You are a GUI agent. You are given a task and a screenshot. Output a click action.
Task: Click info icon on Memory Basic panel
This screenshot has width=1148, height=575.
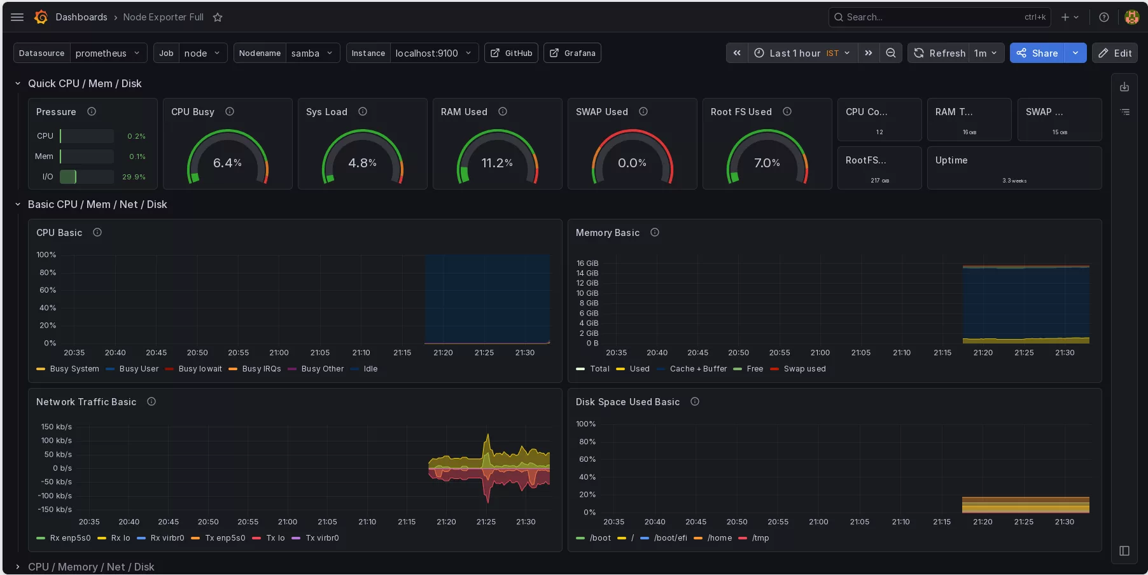pos(655,232)
